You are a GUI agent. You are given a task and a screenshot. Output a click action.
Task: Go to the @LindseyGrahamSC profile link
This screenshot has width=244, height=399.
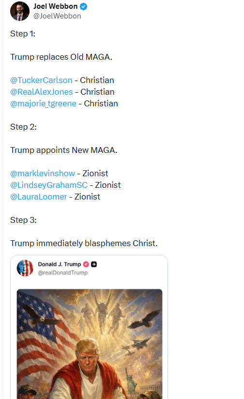pyautogui.click(x=49, y=185)
